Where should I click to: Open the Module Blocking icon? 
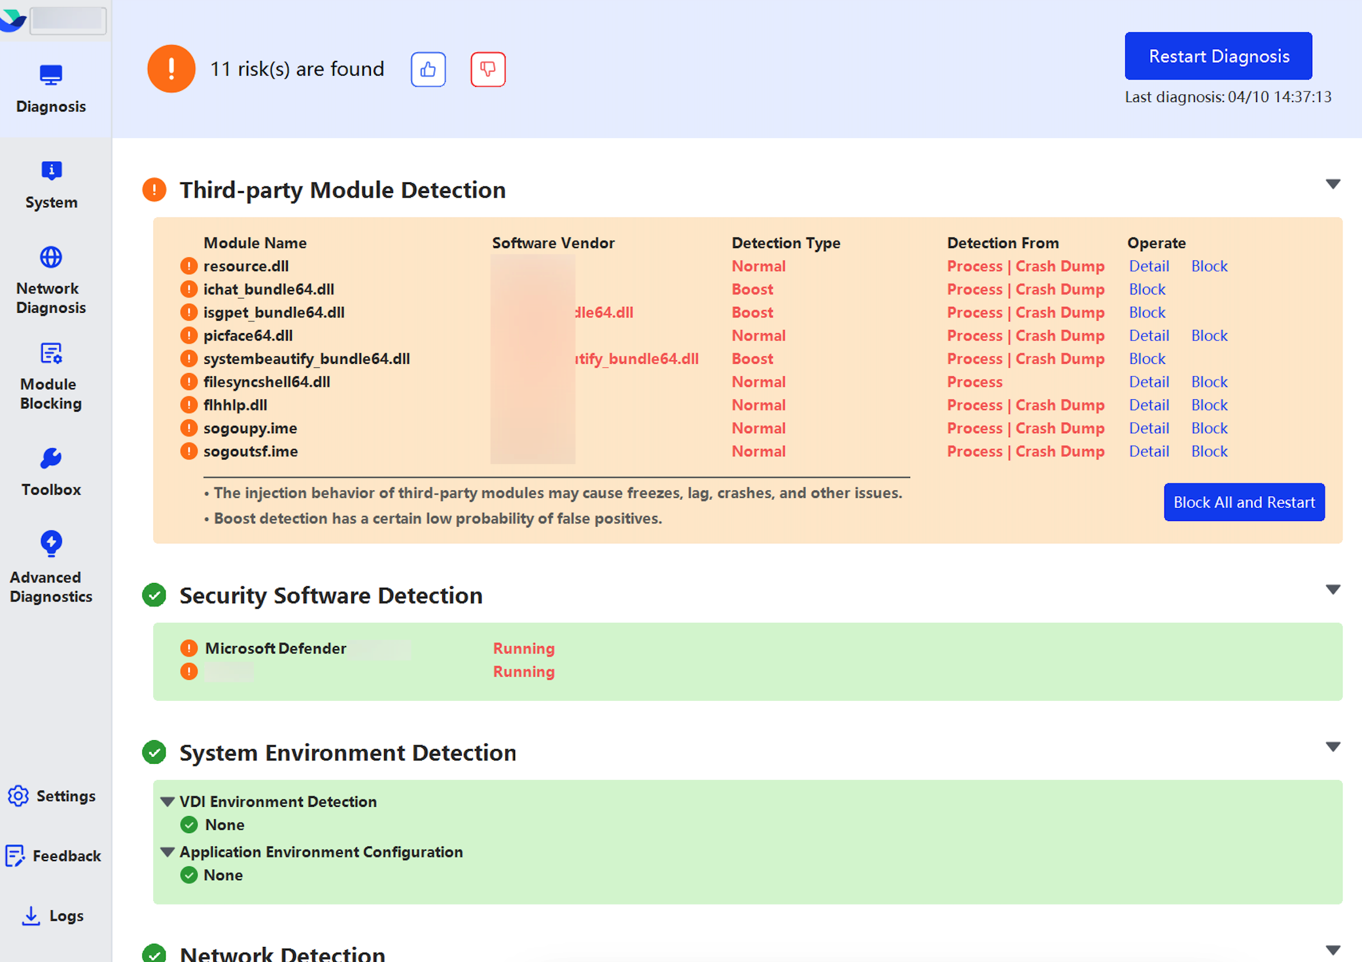tap(51, 353)
